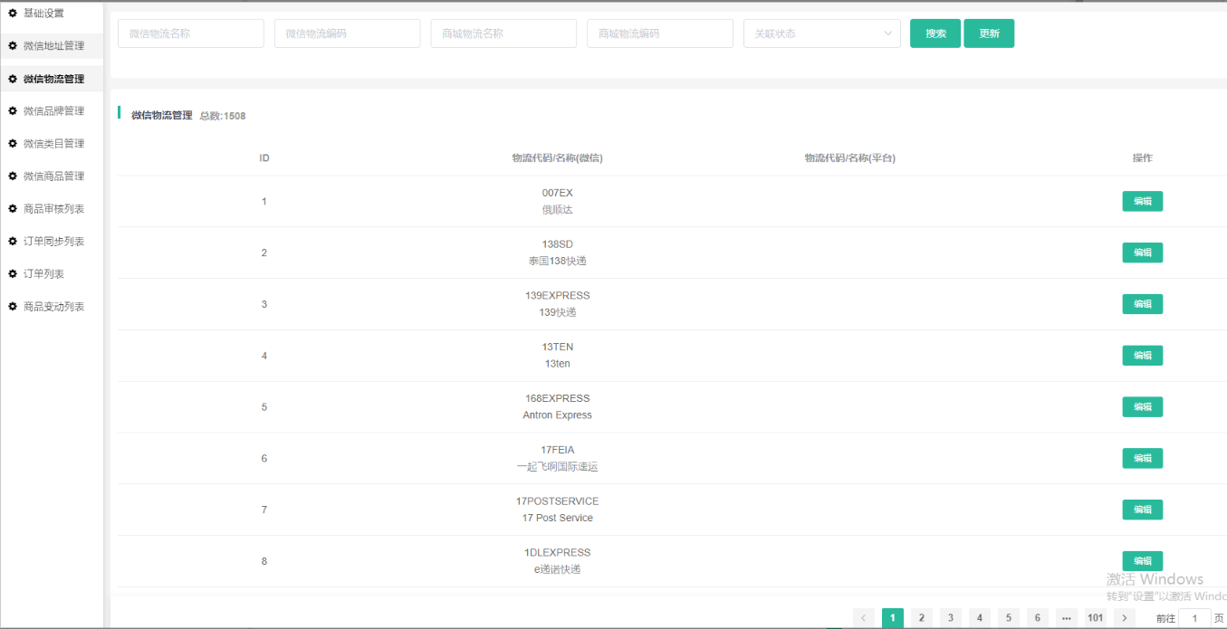Open 订单列表 menu item
The height and width of the screenshot is (629, 1227).
(x=43, y=273)
